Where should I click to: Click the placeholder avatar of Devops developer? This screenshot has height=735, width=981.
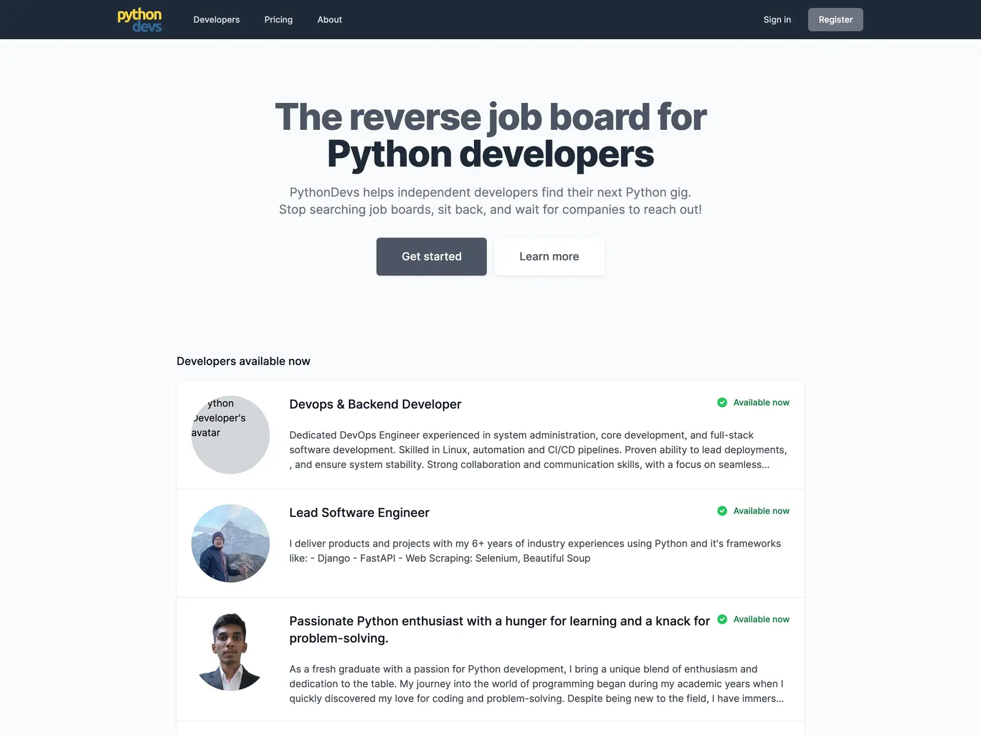coord(231,435)
